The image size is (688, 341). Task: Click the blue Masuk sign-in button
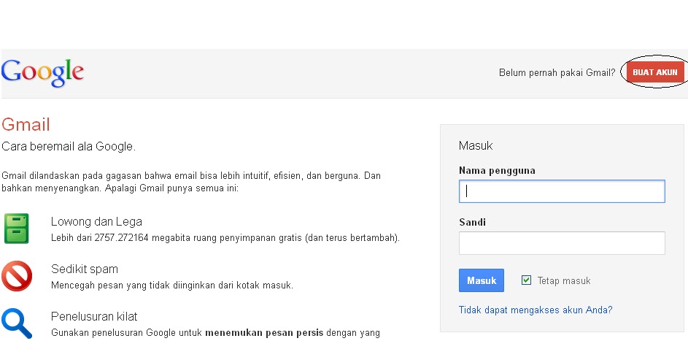click(482, 280)
